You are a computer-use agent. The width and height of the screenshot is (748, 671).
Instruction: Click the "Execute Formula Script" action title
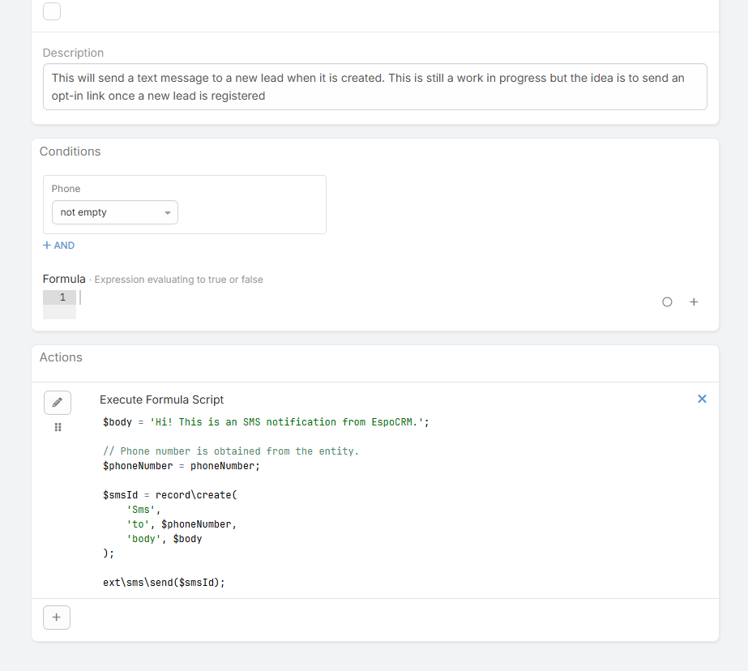161,400
